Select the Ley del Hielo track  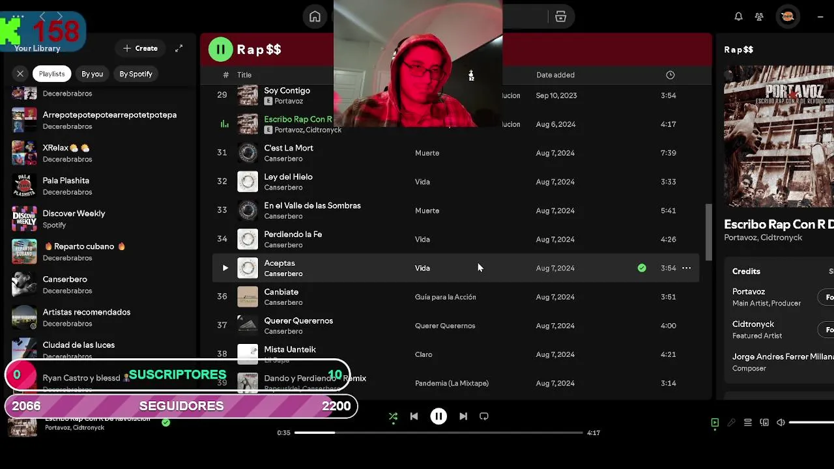455,182
